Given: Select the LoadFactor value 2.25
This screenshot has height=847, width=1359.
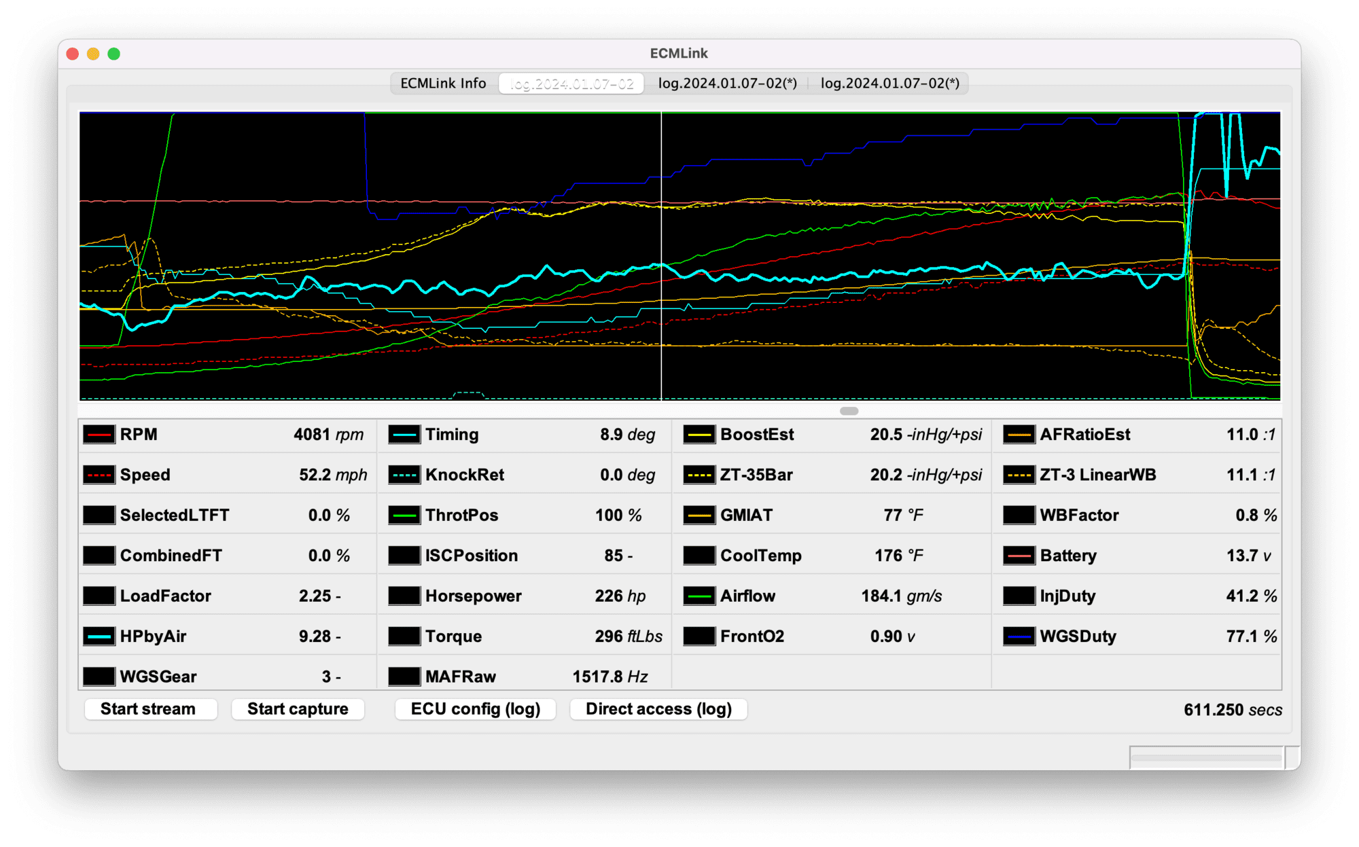Looking at the screenshot, I should (x=315, y=596).
